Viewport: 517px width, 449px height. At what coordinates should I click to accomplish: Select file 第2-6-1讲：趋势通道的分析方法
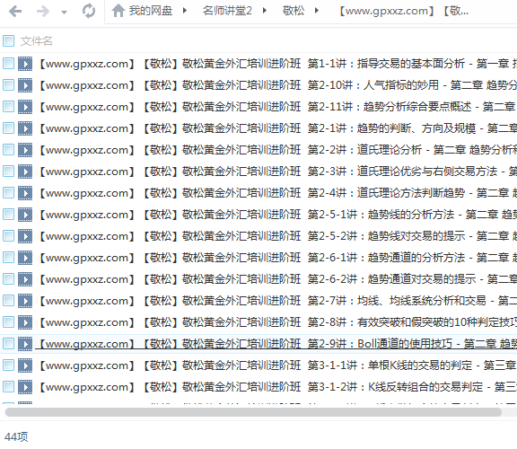pyautogui.click(x=277, y=258)
